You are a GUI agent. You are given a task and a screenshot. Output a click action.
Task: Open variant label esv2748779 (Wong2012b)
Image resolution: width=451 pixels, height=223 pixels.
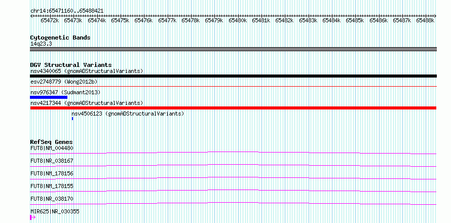64,82
